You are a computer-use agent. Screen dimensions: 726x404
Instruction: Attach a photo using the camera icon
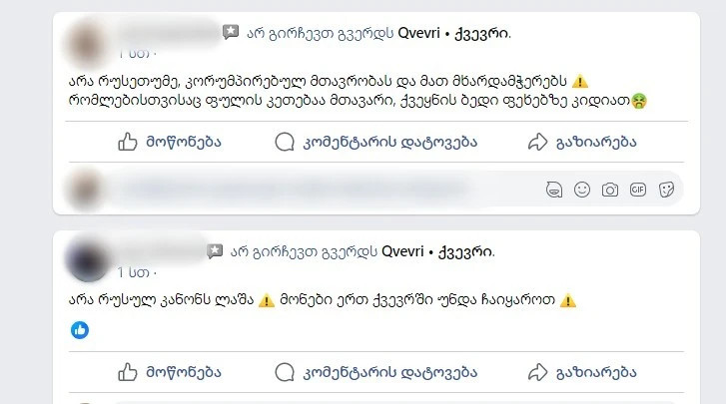click(x=610, y=190)
